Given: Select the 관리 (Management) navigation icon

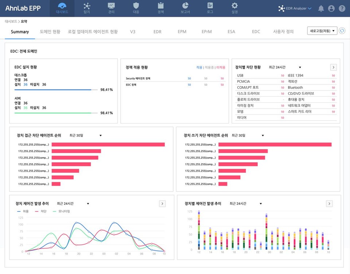Looking at the screenshot, I should click(111, 8).
